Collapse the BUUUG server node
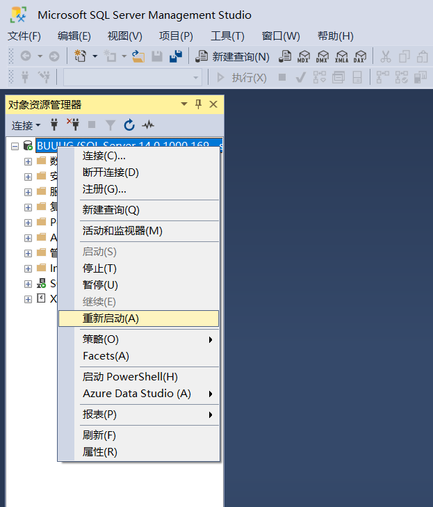The width and height of the screenshot is (433, 507). (x=15, y=146)
